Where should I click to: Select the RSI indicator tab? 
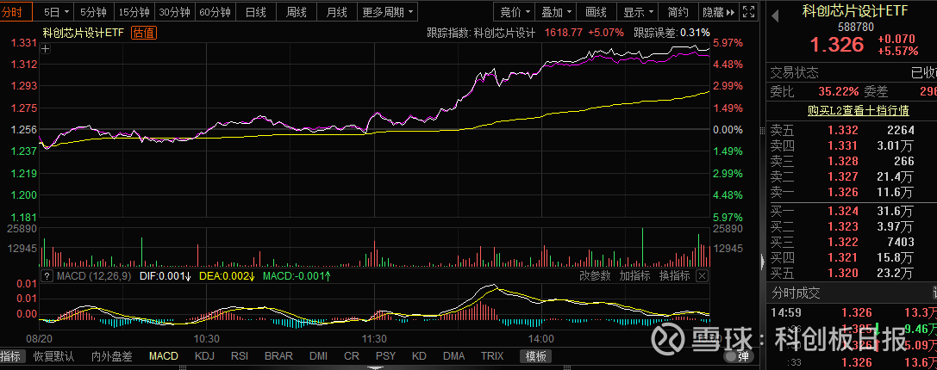pos(240,356)
